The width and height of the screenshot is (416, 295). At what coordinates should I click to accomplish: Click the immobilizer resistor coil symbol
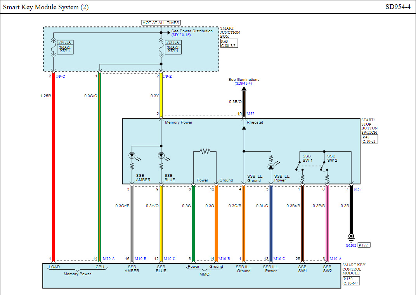205,152
